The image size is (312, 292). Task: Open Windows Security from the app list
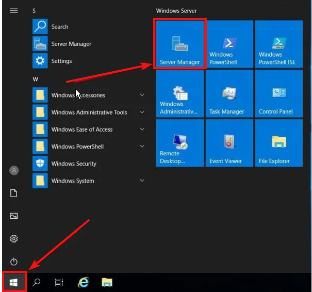click(74, 164)
